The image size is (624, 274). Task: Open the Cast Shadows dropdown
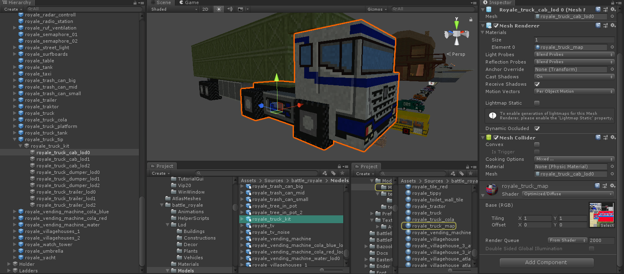574,77
